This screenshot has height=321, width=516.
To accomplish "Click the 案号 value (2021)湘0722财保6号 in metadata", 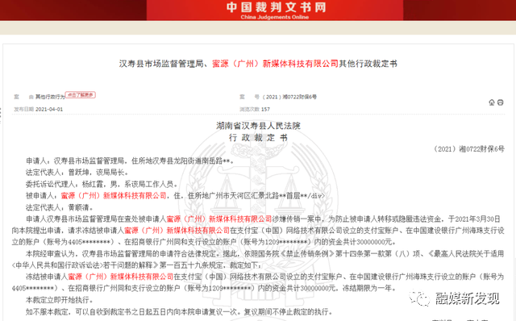I will [289, 97].
